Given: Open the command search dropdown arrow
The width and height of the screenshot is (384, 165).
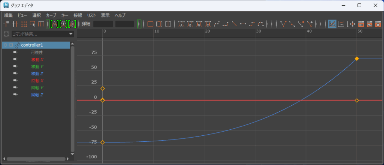Looking at the screenshot, I should [71, 34].
